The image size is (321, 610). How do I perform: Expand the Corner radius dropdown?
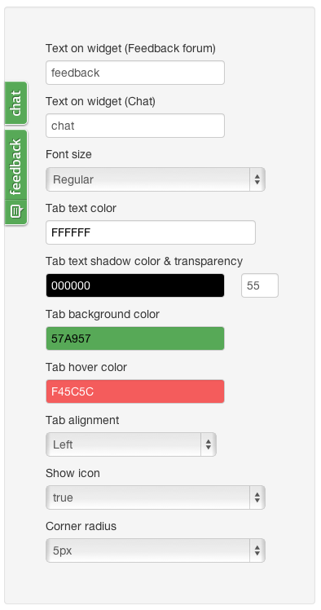point(156,550)
